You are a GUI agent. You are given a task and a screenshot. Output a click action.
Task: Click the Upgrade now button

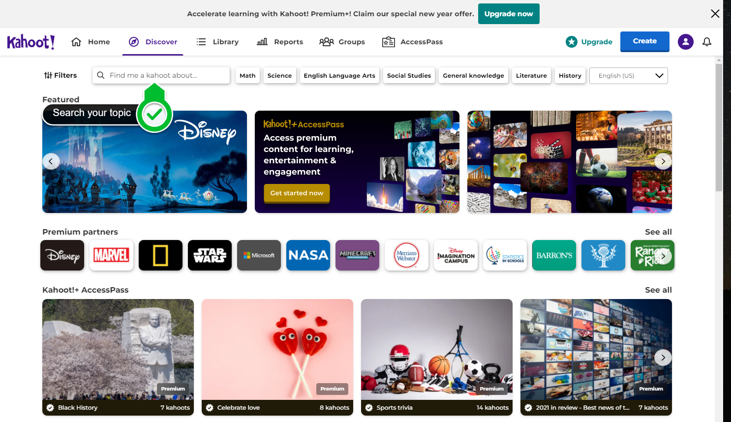pyautogui.click(x=509, y=14)
